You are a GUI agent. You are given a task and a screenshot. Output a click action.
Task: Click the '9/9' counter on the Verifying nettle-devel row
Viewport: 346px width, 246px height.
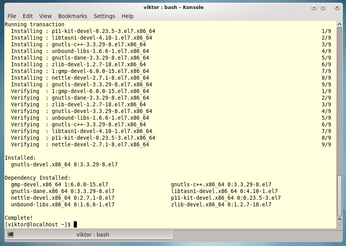(x=326, y=144)
